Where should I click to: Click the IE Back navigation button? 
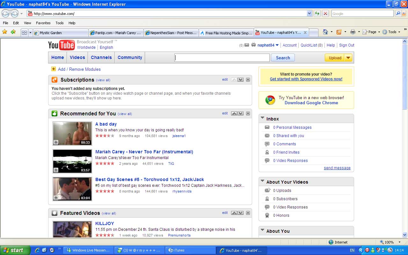tap(6, 14)
